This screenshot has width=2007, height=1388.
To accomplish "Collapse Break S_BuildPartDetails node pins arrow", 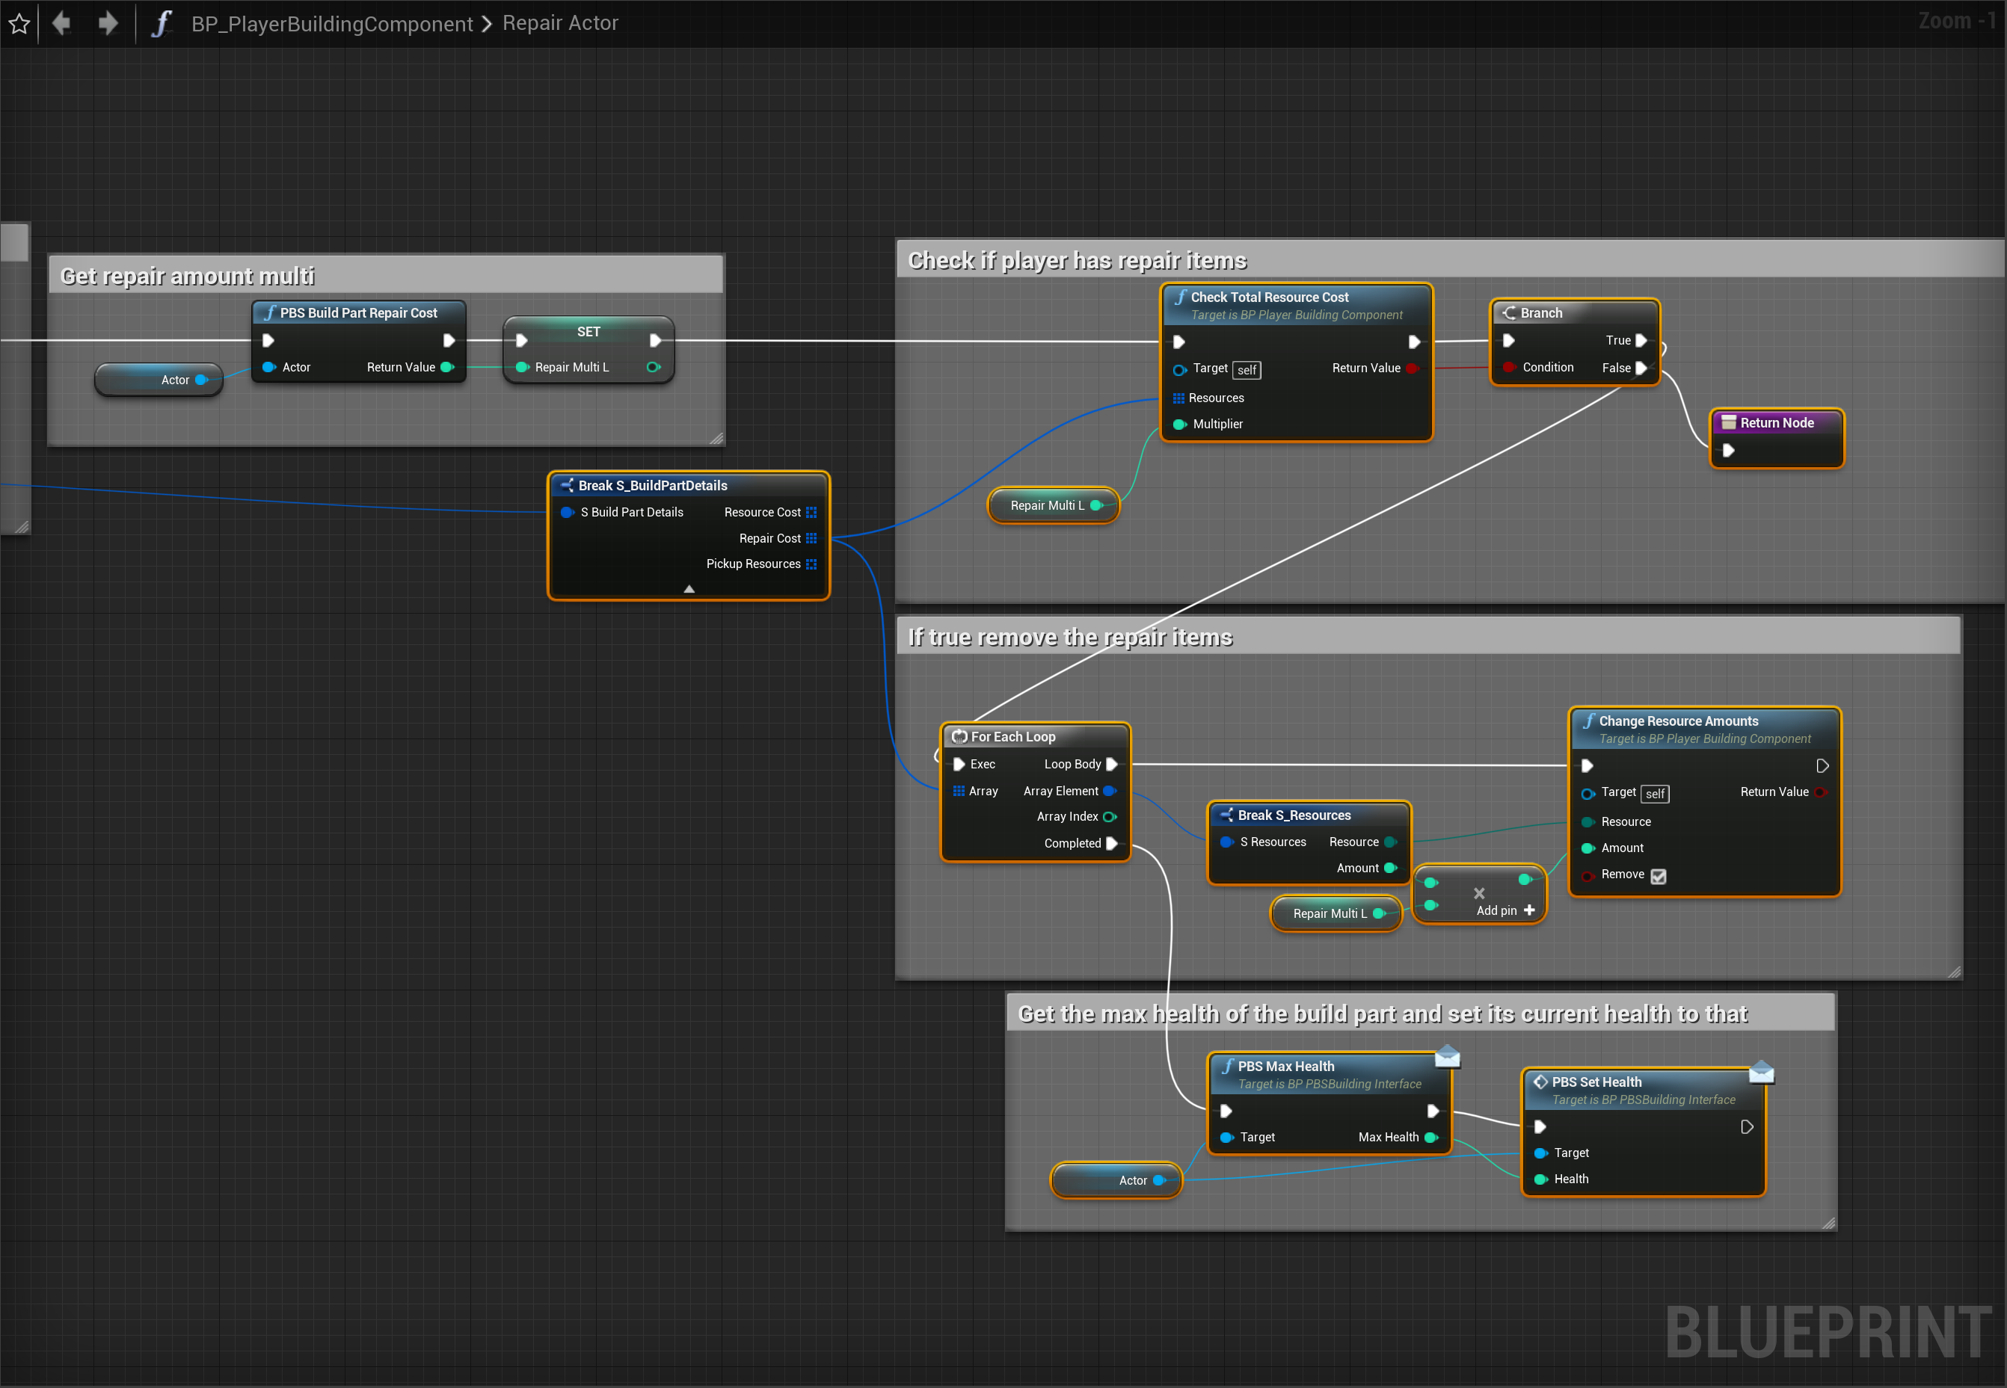I will pyautogui.click(x=689, y=589).
